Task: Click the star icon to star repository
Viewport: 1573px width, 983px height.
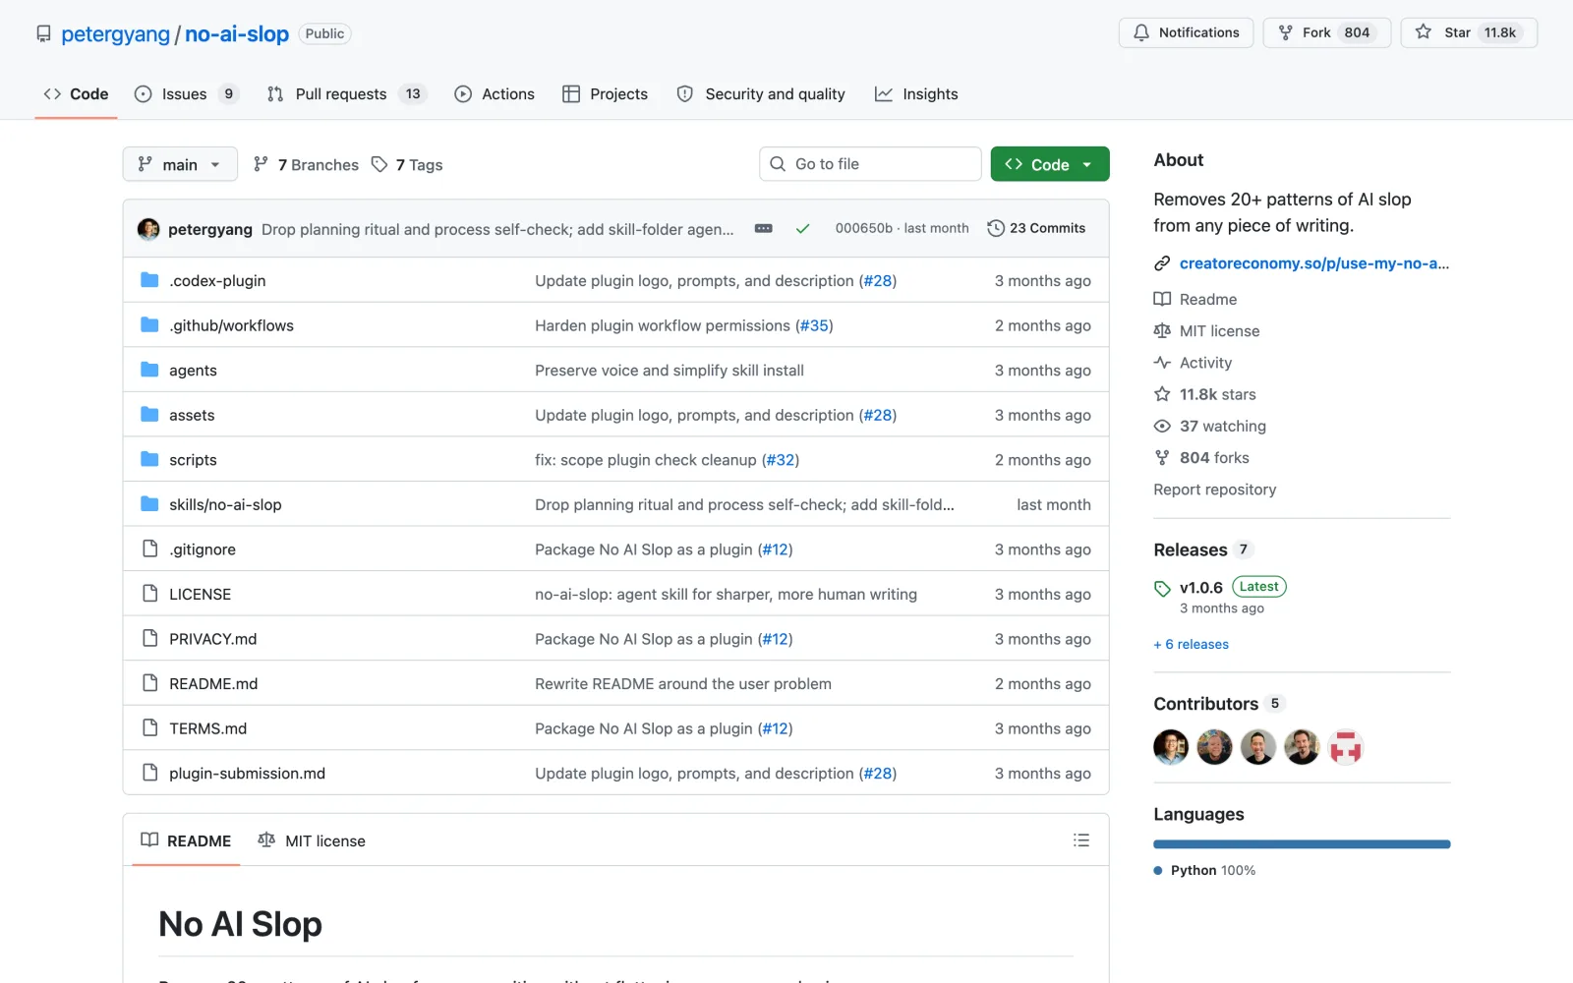Action: coord(1423,32)
